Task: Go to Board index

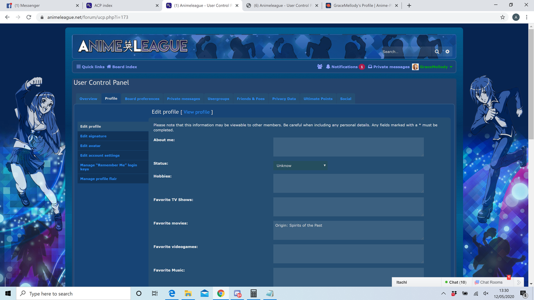Action: [122, 67]
